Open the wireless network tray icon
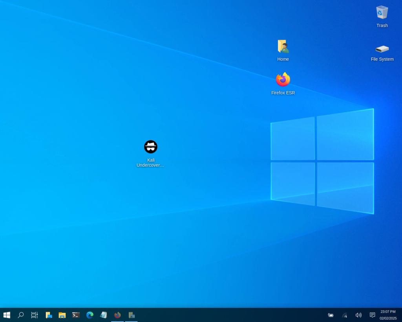The width and height of the screenshot is (402, 322). pyautogui.click(x=345, y=315)
